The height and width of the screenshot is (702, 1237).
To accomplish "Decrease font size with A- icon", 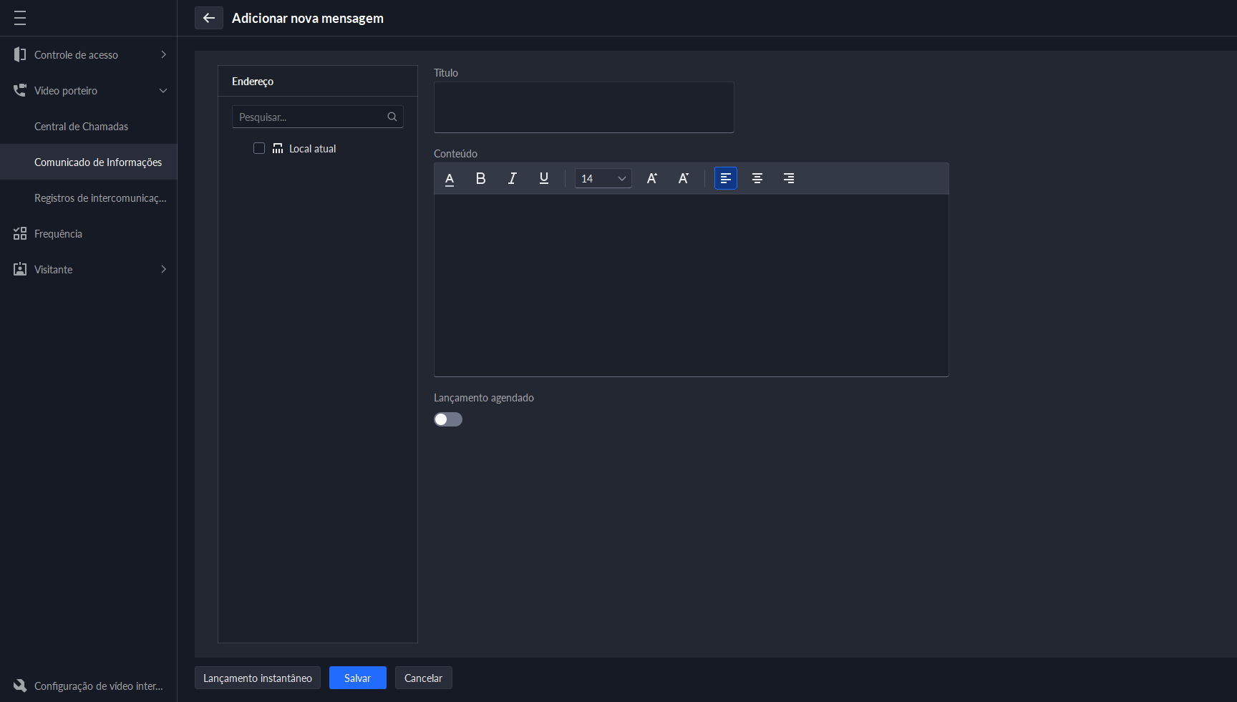I will [x=683, y=179].
